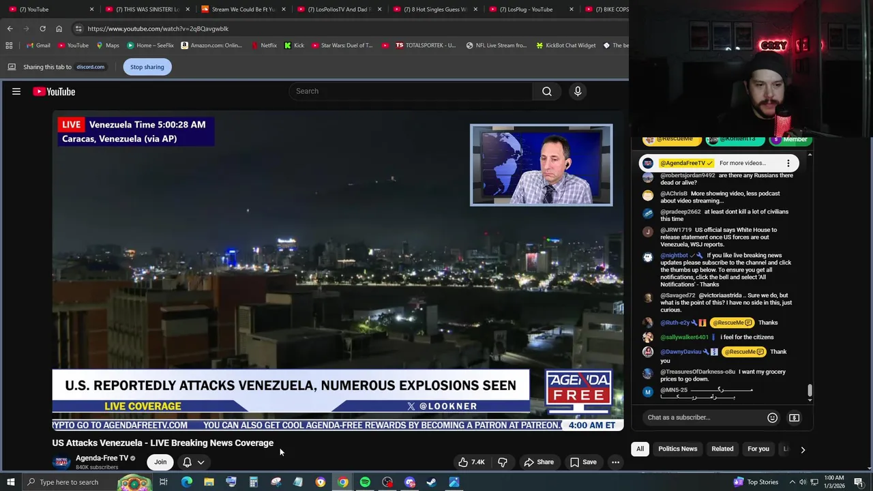Viewport: 873px width, 491px height.
Task: Select the Politics News filter chip
Action: click(677, 449)
